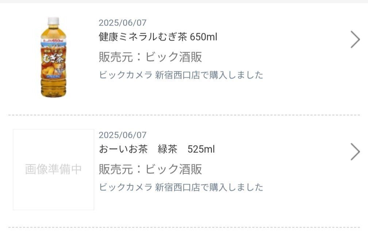368x233 pixels.
Task: Click the 525ml size text
Action: [x=201, y=149]
